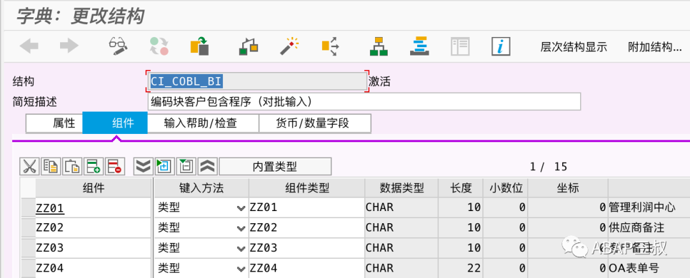690x278 pixels.
Task: Click the 结构 name field CI_COBL_BI
Action: 257,81
